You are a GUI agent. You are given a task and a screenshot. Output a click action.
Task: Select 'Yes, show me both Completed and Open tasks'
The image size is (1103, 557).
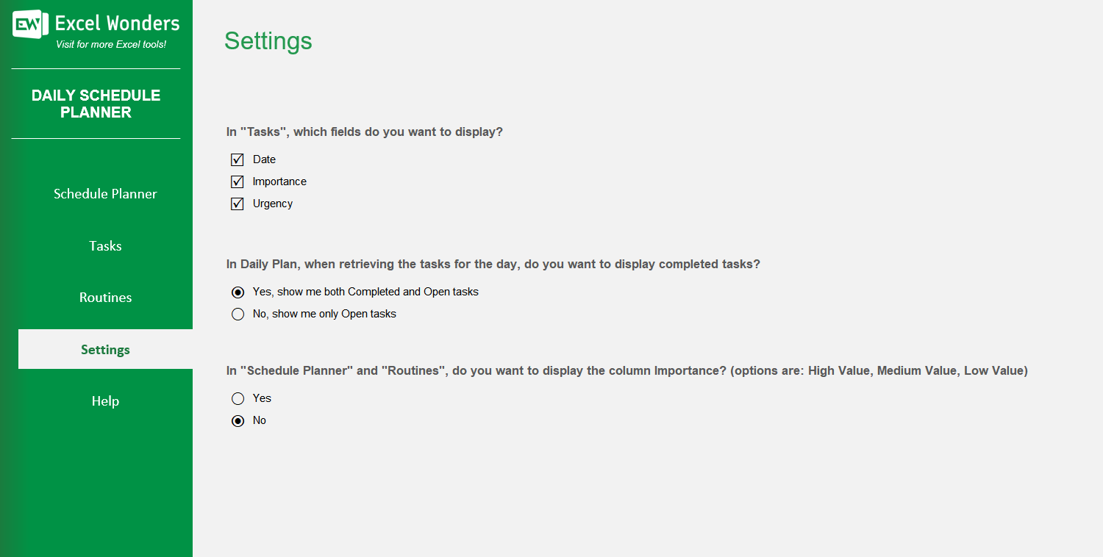238,292
